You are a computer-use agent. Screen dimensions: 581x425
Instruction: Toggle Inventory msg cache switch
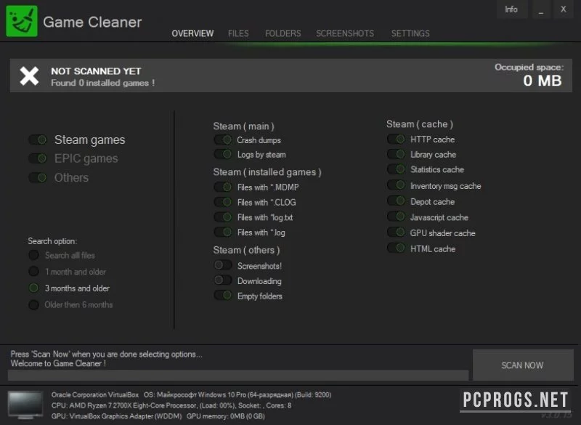pos(396,185)
